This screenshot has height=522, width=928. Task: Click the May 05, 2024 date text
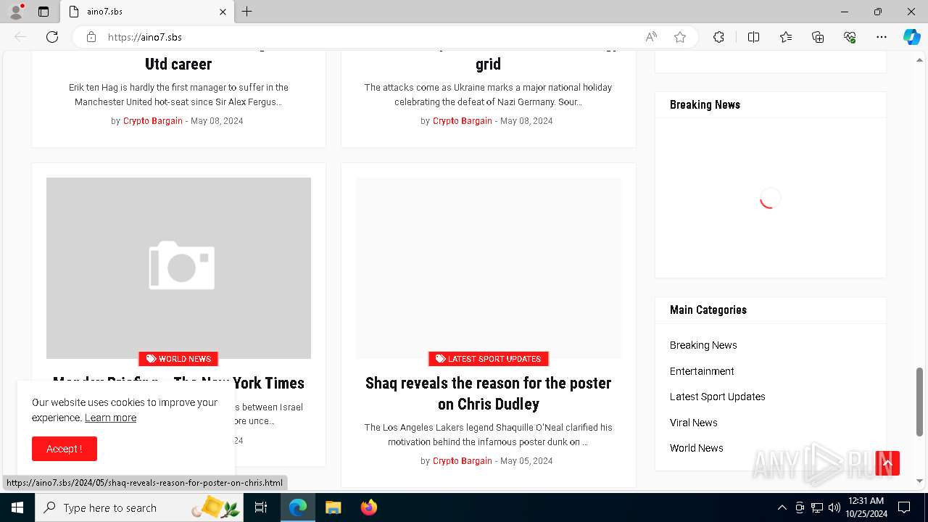click(x=526, y=461)
